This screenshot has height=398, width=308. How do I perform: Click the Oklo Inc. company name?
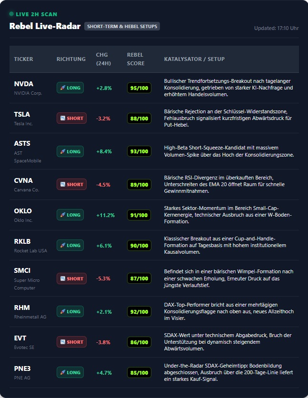tap(23, 220)
